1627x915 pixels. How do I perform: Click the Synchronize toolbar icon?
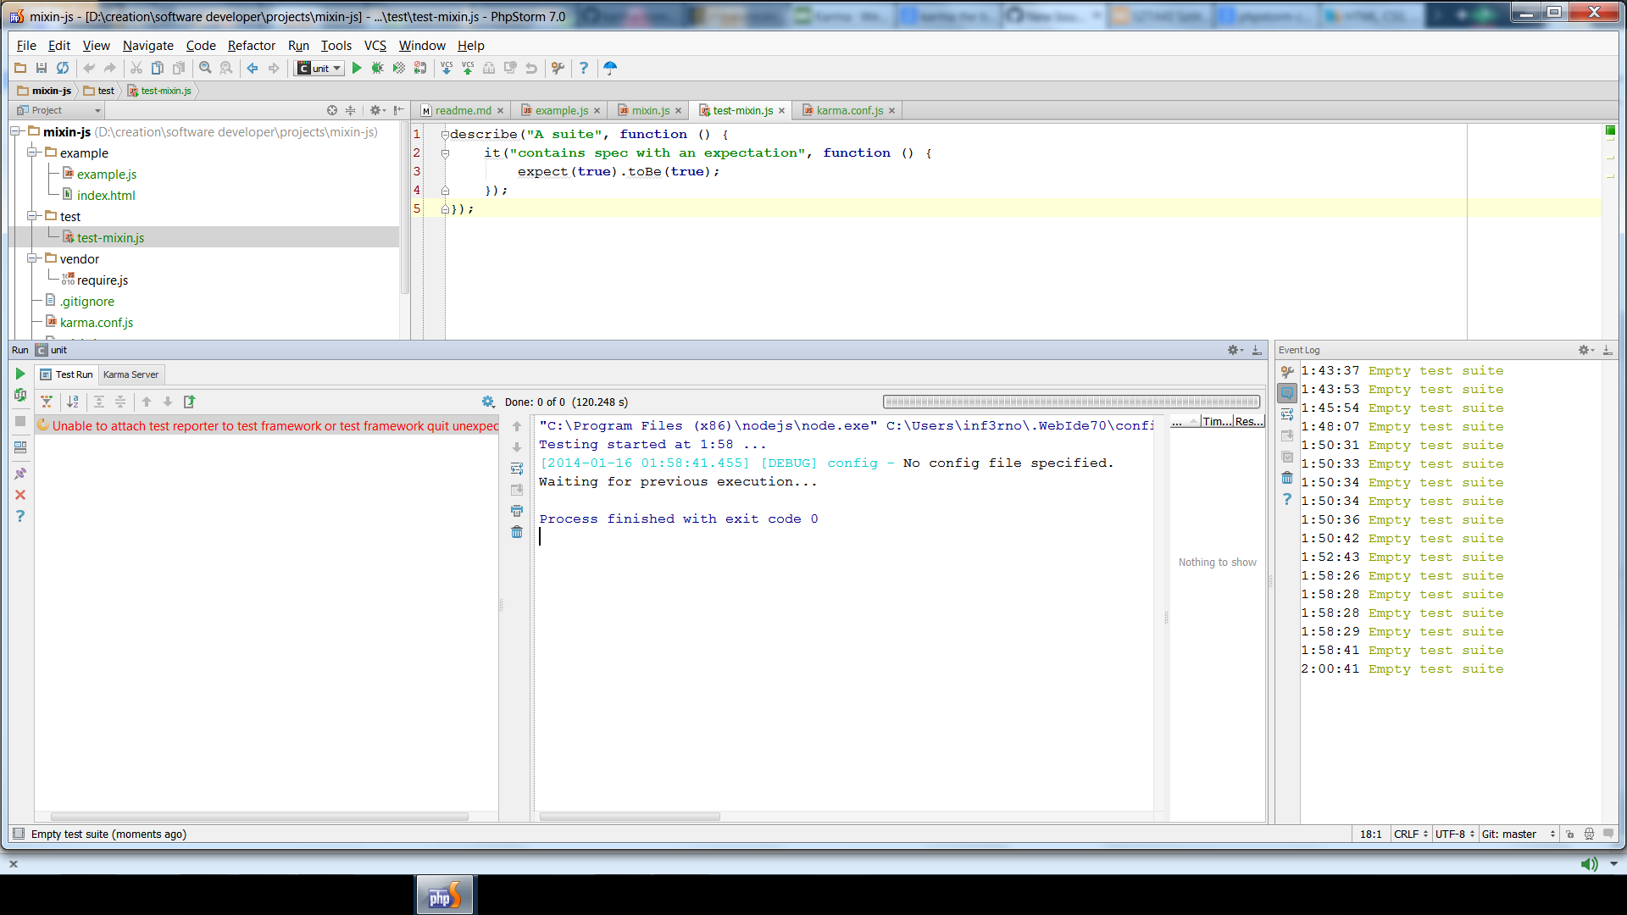(63, 68)
